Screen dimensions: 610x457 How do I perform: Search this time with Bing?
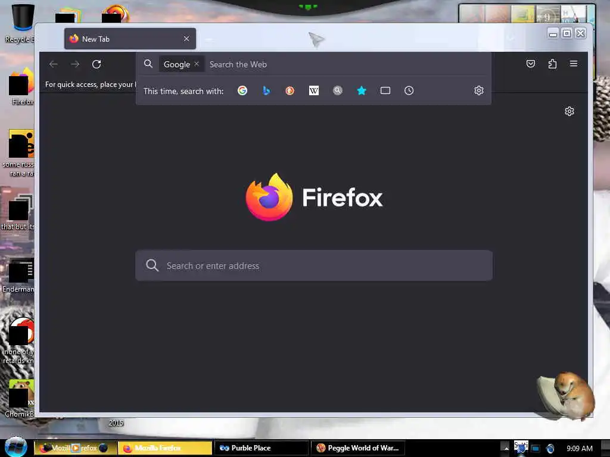pos(266,90)
